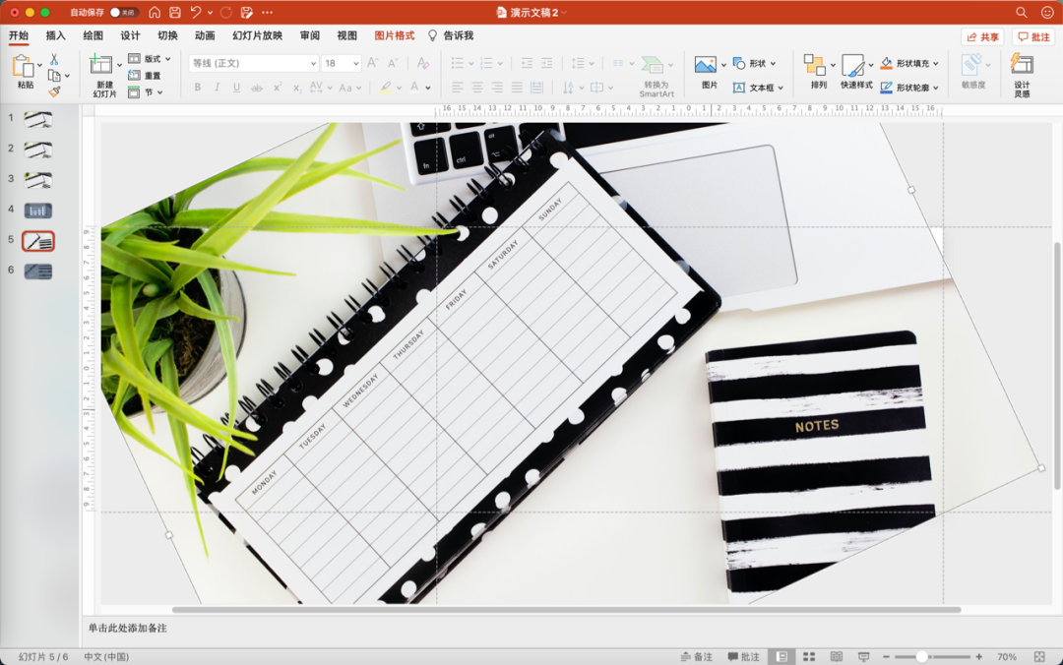Expand the Text Box (文本框) dropdown
This screenshot has height=665, width=1063.
(x=781, y=88)
